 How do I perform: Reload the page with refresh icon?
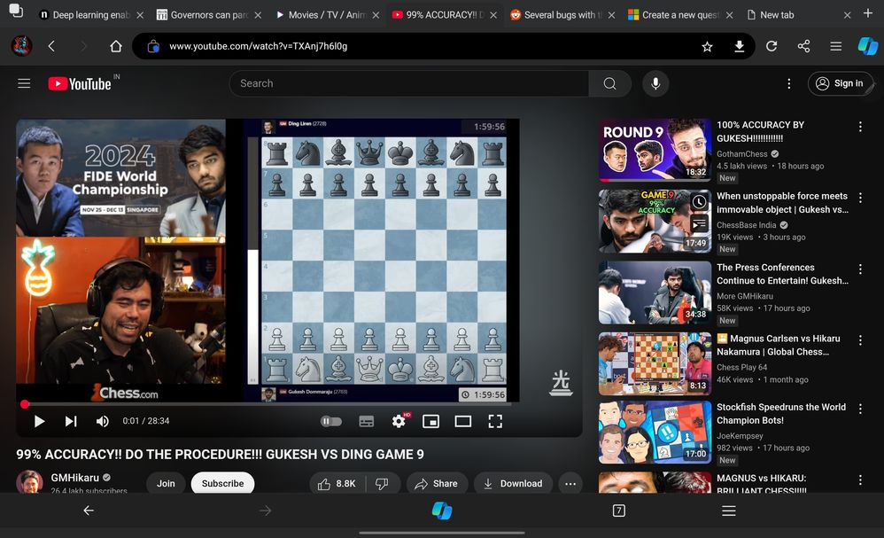pyautogui.click(x=772, y=46)
